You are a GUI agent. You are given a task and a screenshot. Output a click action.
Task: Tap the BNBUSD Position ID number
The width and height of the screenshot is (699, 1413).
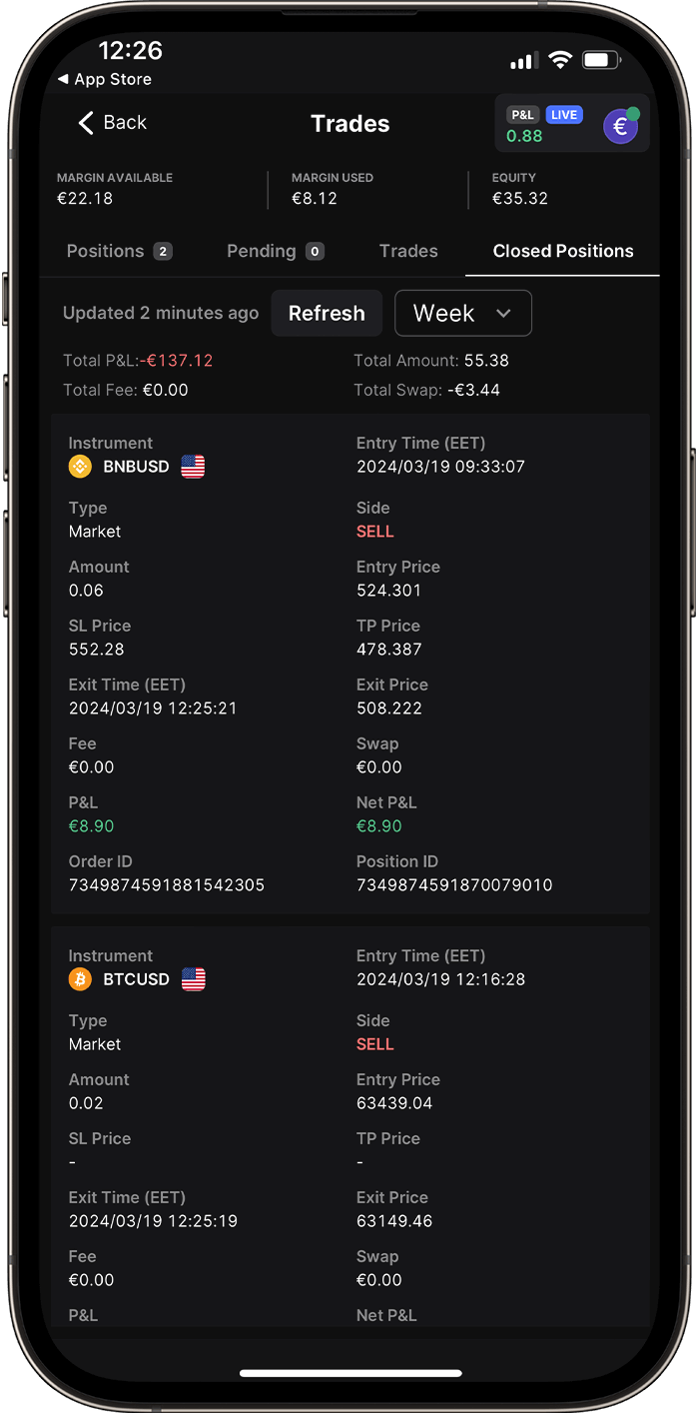coord(454,884)
